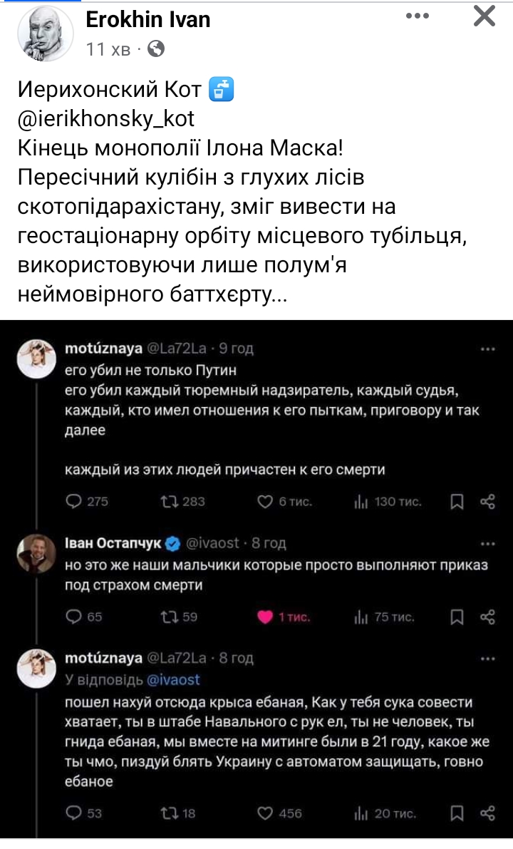The width and height of the screenshot is (513, 849).
Task: Click the @ivaost mention in reply
Action: tap(174, 680)
